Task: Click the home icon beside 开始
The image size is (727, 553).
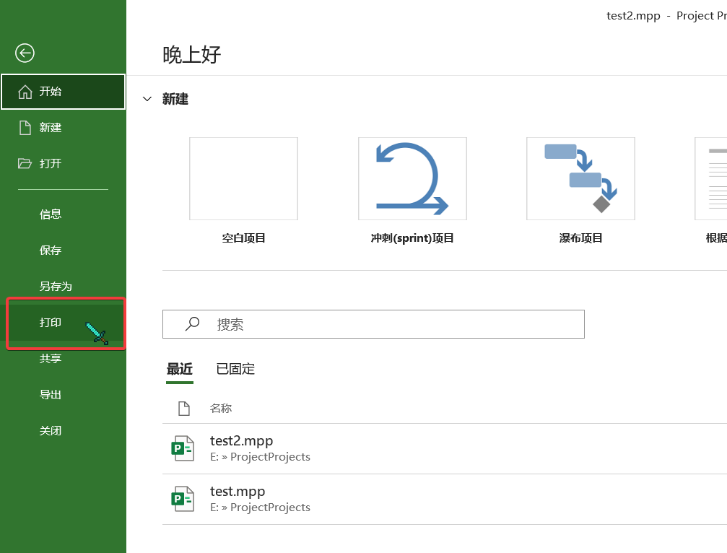Action: [25, 92]
